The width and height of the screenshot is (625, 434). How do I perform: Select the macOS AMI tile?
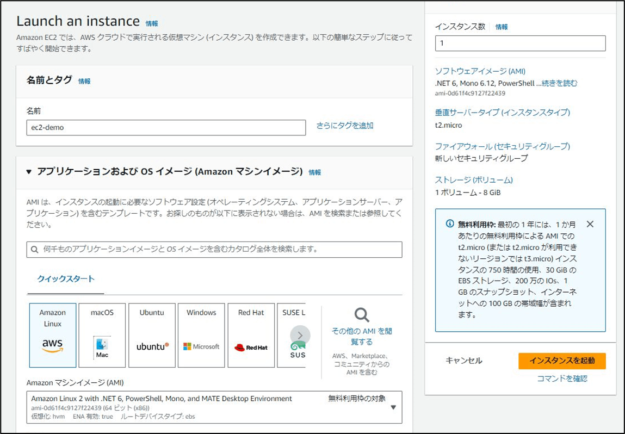(x=102, y=335)
